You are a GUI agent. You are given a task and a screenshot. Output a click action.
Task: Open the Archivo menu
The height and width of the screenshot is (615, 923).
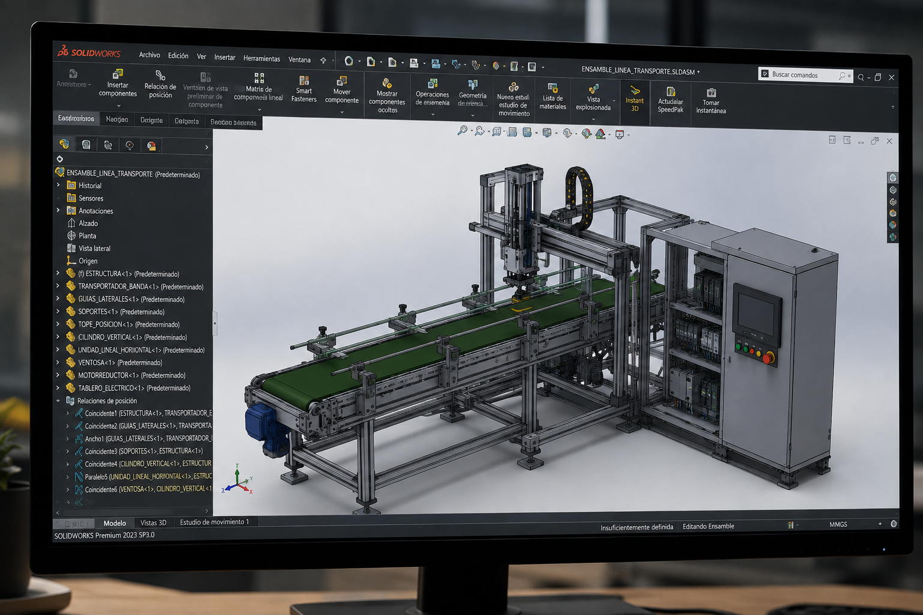(150, 55)
